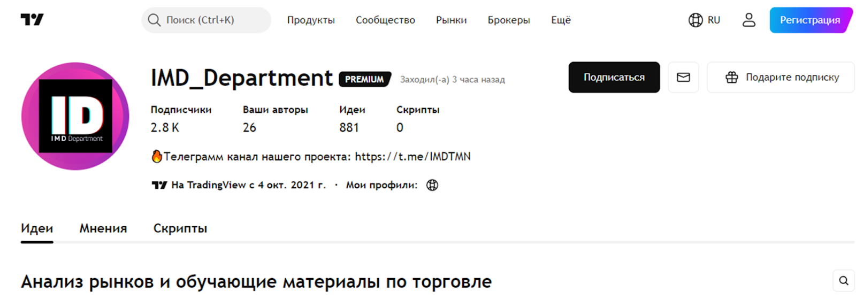
Task: Switch to the Идеи tab
Action: (x=37, y=228)
